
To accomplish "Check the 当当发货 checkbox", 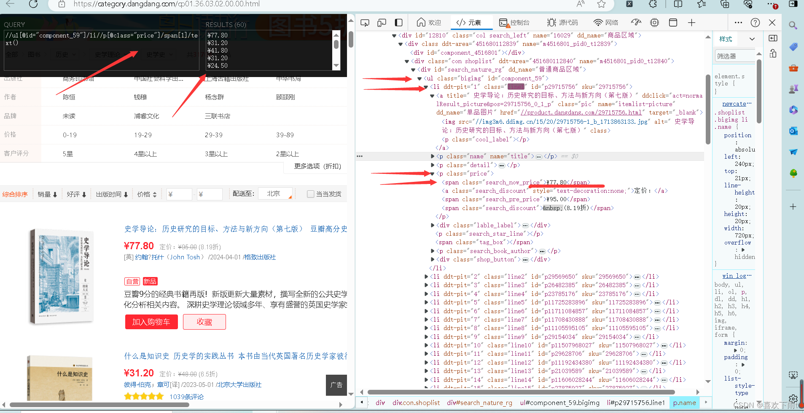I will [311, 194].
